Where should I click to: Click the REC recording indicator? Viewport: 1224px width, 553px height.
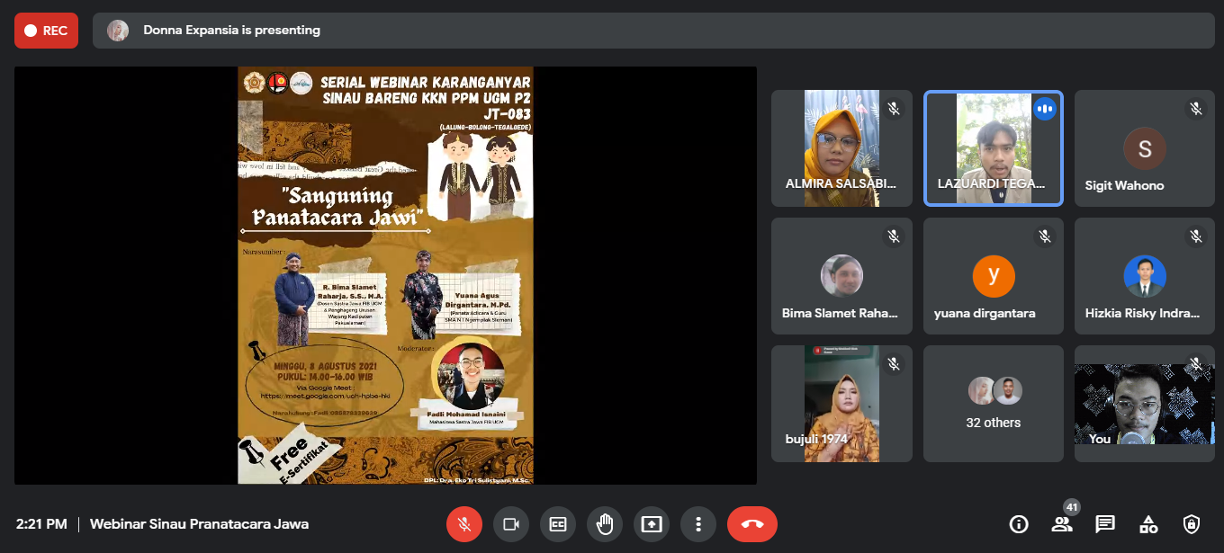tap(46, 30)
